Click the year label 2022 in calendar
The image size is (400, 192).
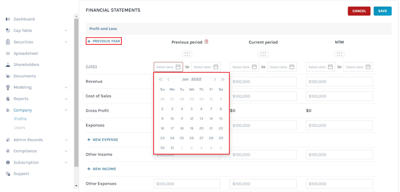click(196, 79)
